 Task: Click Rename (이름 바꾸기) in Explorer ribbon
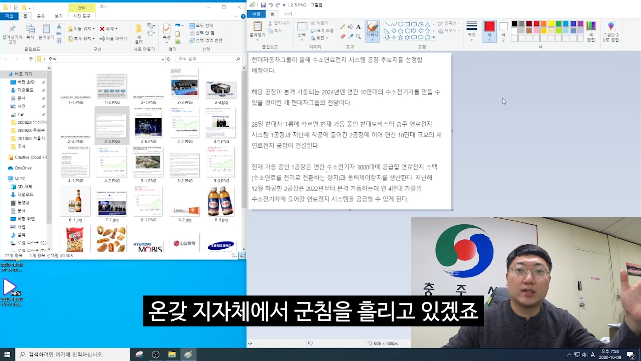(x=113, y=38)
